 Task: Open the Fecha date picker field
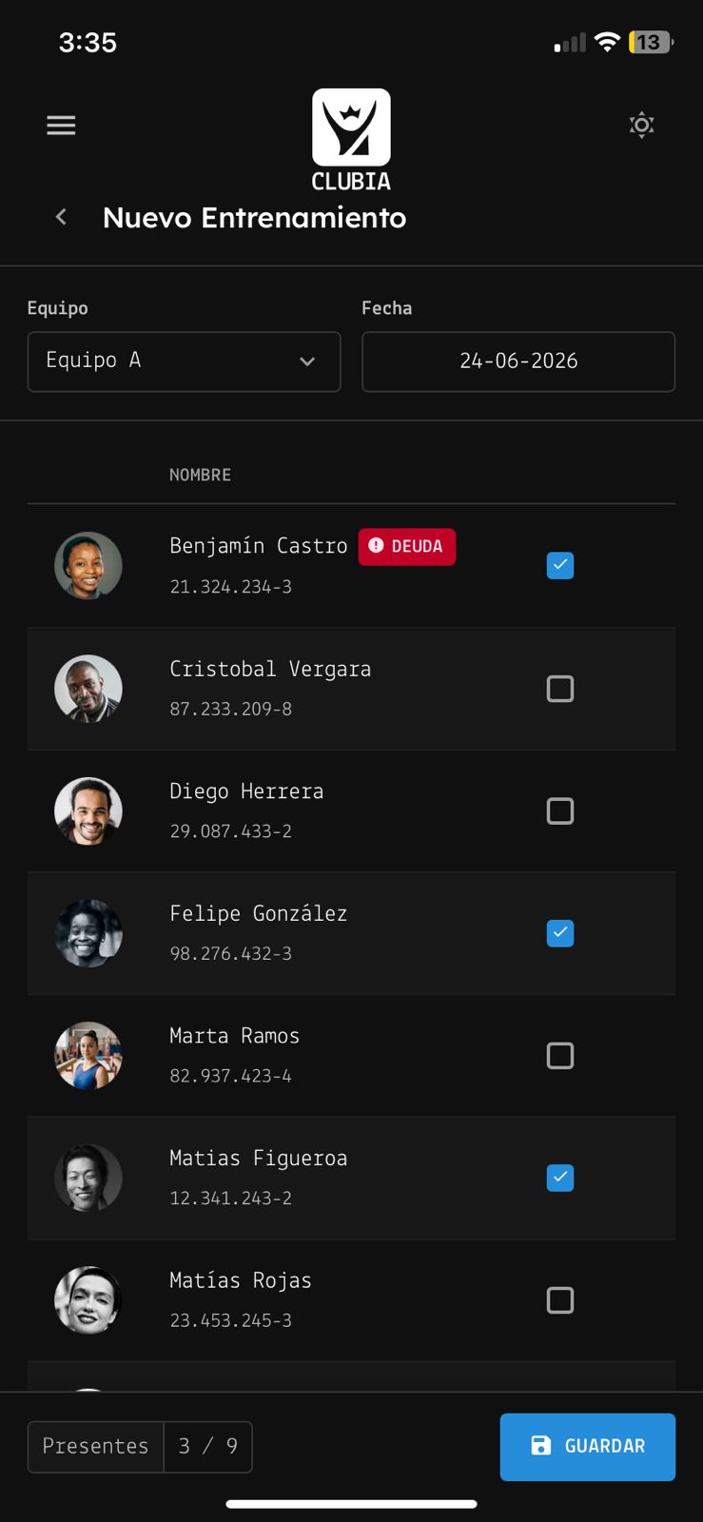click(x=518, y=361)
